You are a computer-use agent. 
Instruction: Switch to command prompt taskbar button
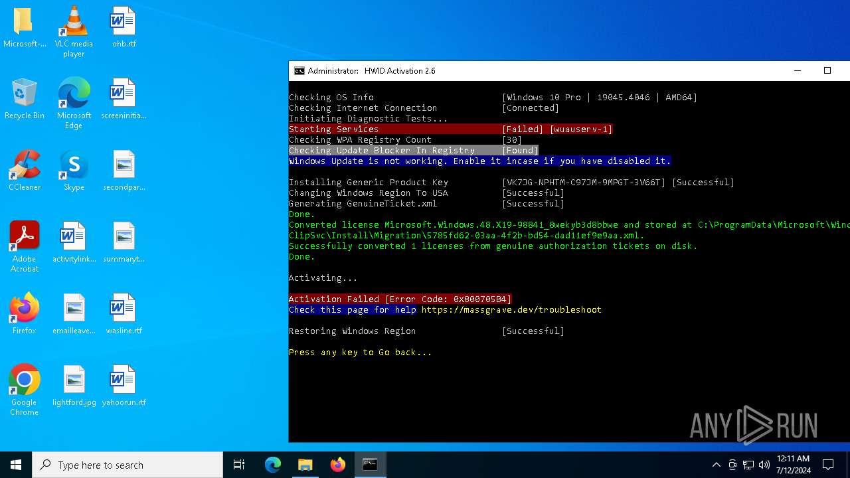[370, 465]
